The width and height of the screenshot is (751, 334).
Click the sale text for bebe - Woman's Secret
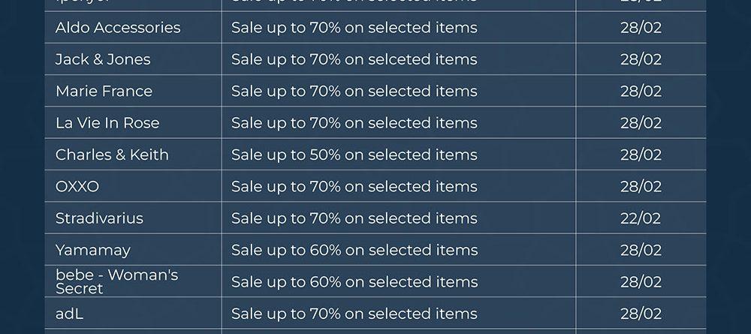(354, 282)
